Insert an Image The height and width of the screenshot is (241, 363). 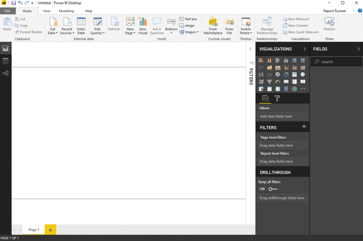(186, 26)
